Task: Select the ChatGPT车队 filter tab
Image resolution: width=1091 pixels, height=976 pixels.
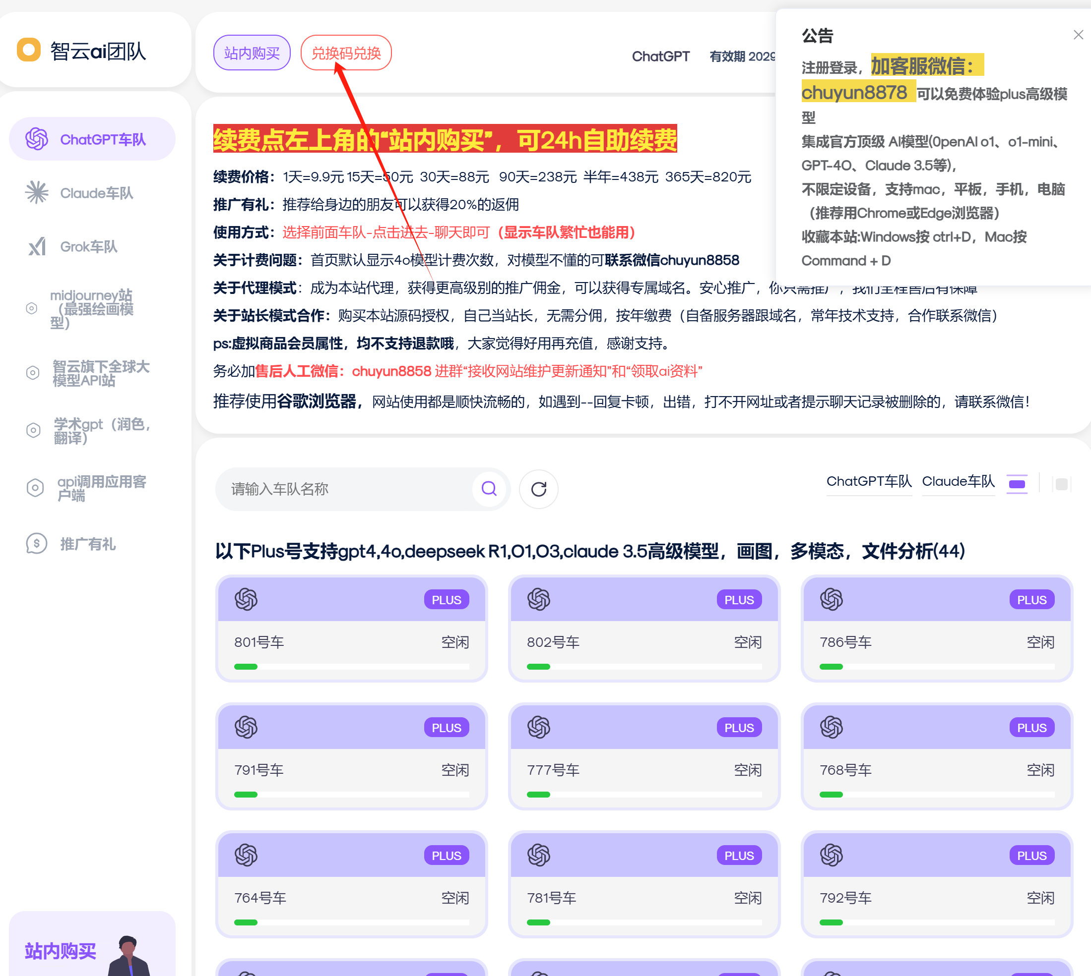Action: click(x=868, y=482)
